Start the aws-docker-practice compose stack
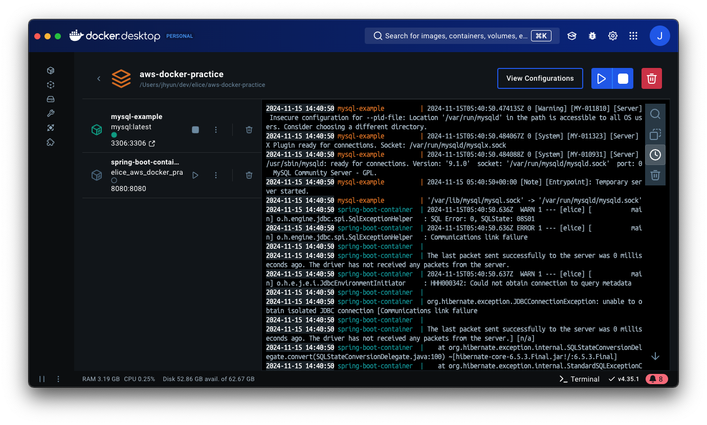707x425 pixels. 602,79
